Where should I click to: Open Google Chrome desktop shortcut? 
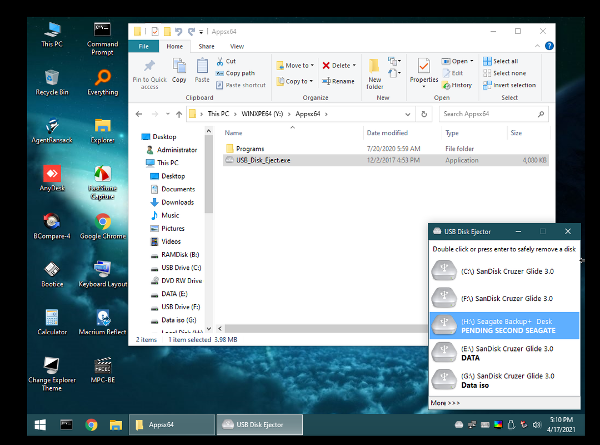tap(103, 226)
